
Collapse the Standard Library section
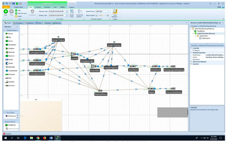pos(5,31)
